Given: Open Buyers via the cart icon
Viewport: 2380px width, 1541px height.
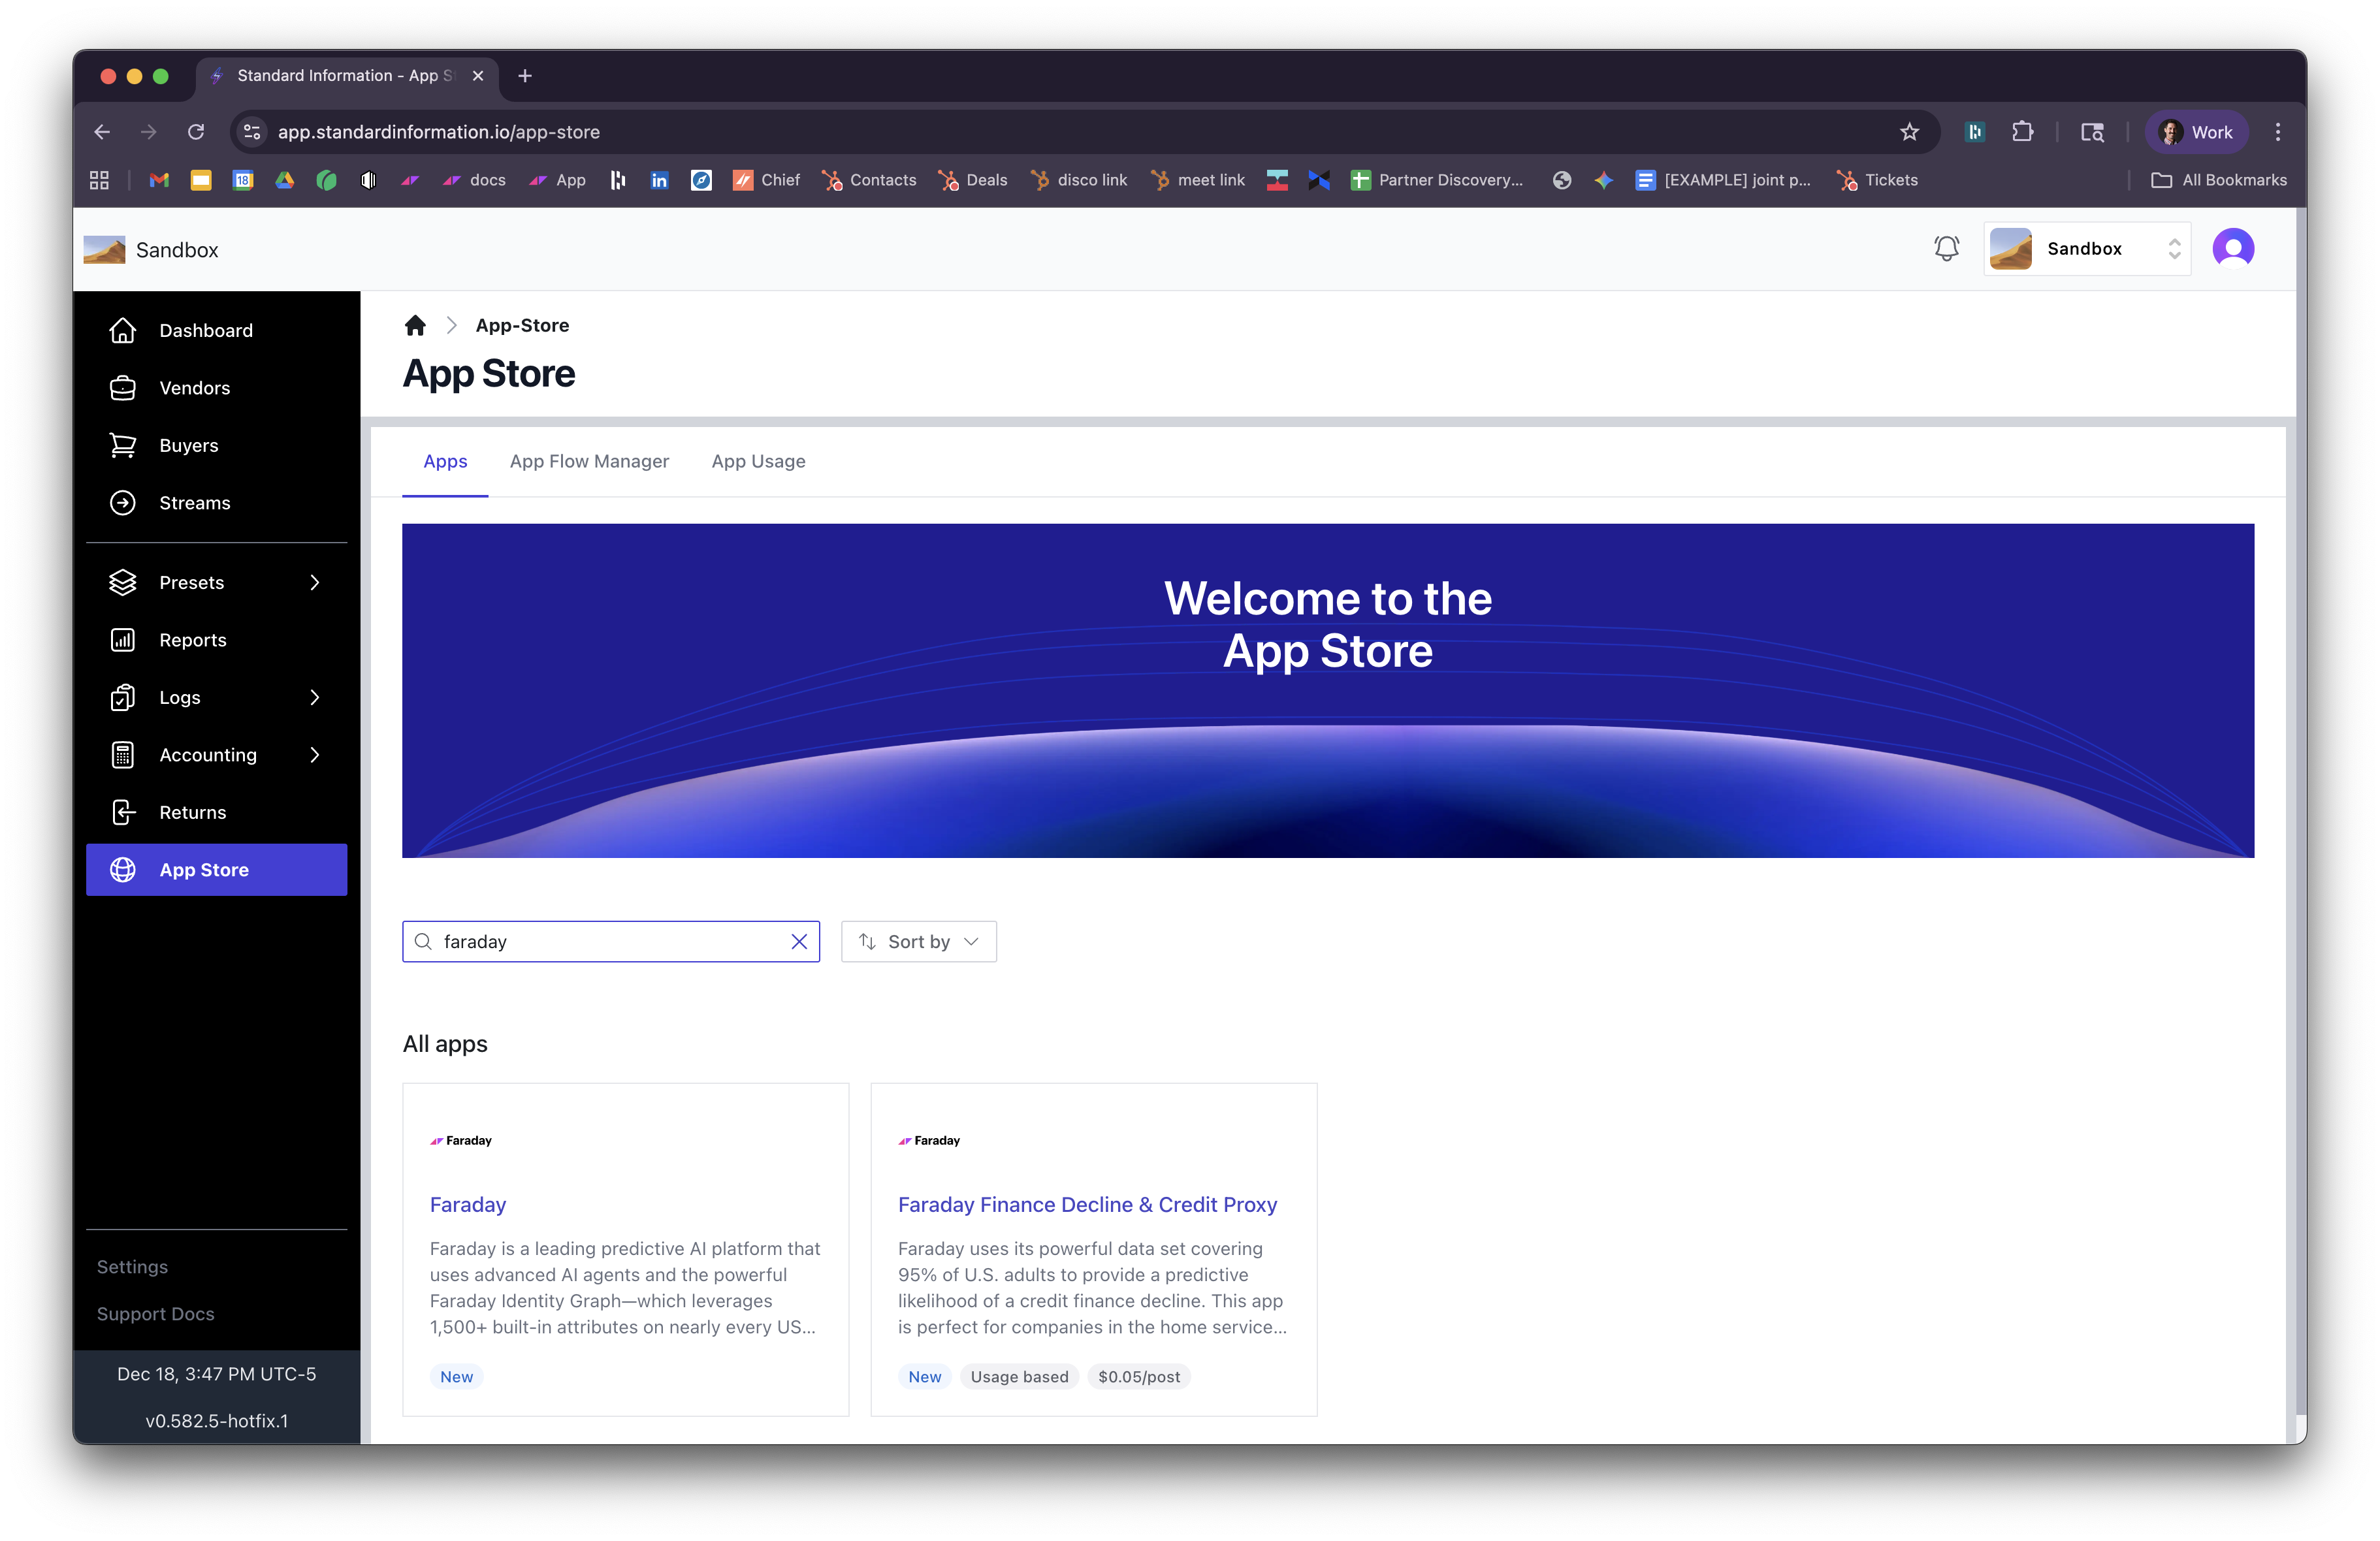Looking at the screenshot, I should pyautogui.click(x=123, y=445).
